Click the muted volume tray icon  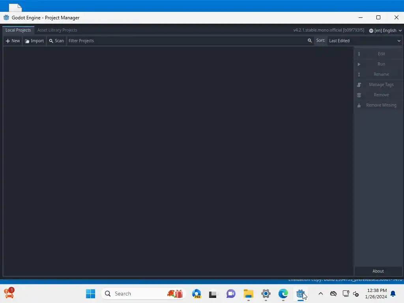pos(356,294)
